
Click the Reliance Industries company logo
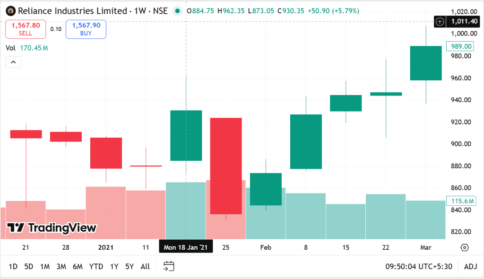click(9, 10)
